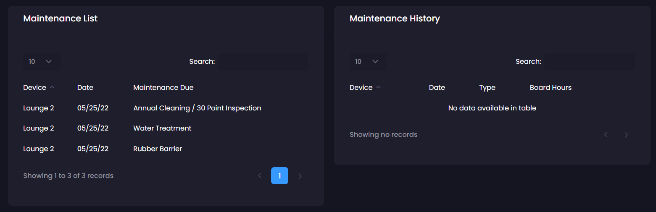The height and width of the screenshot is (212, 656).
Task: Sort Maintenance History by Date column
Action: point(437,87)
